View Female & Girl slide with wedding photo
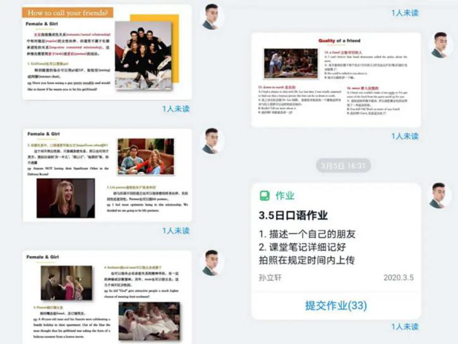This screenshot has width=458, height=344. [x=107, y=296]
